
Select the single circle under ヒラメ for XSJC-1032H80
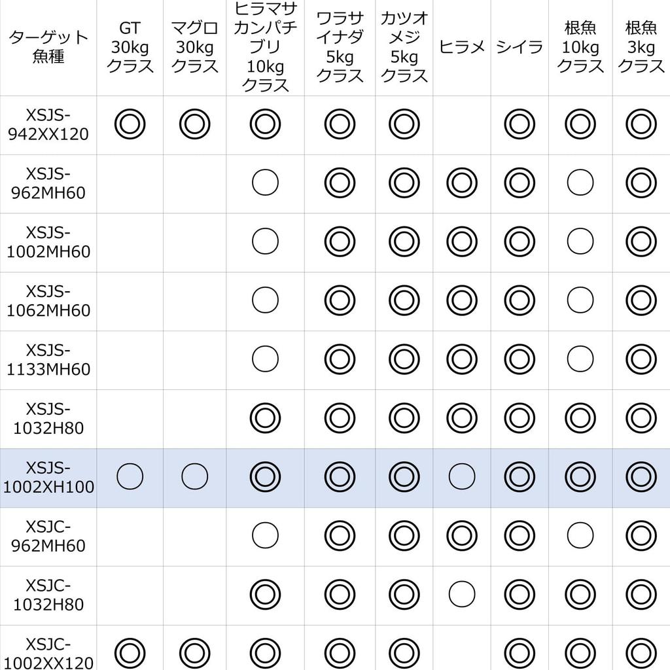pyautogui.click(x=462, y=594)
